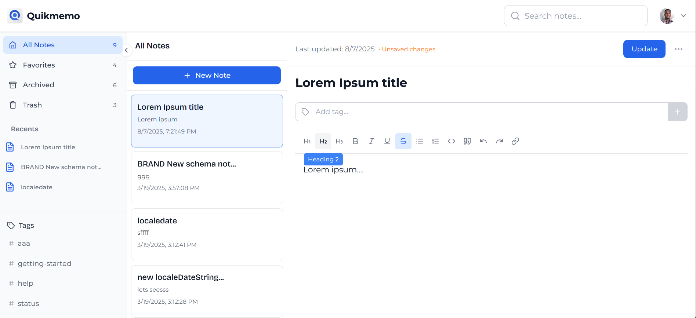Insert a hyperlink
696x318 pixels.
(x=515, y=141)
